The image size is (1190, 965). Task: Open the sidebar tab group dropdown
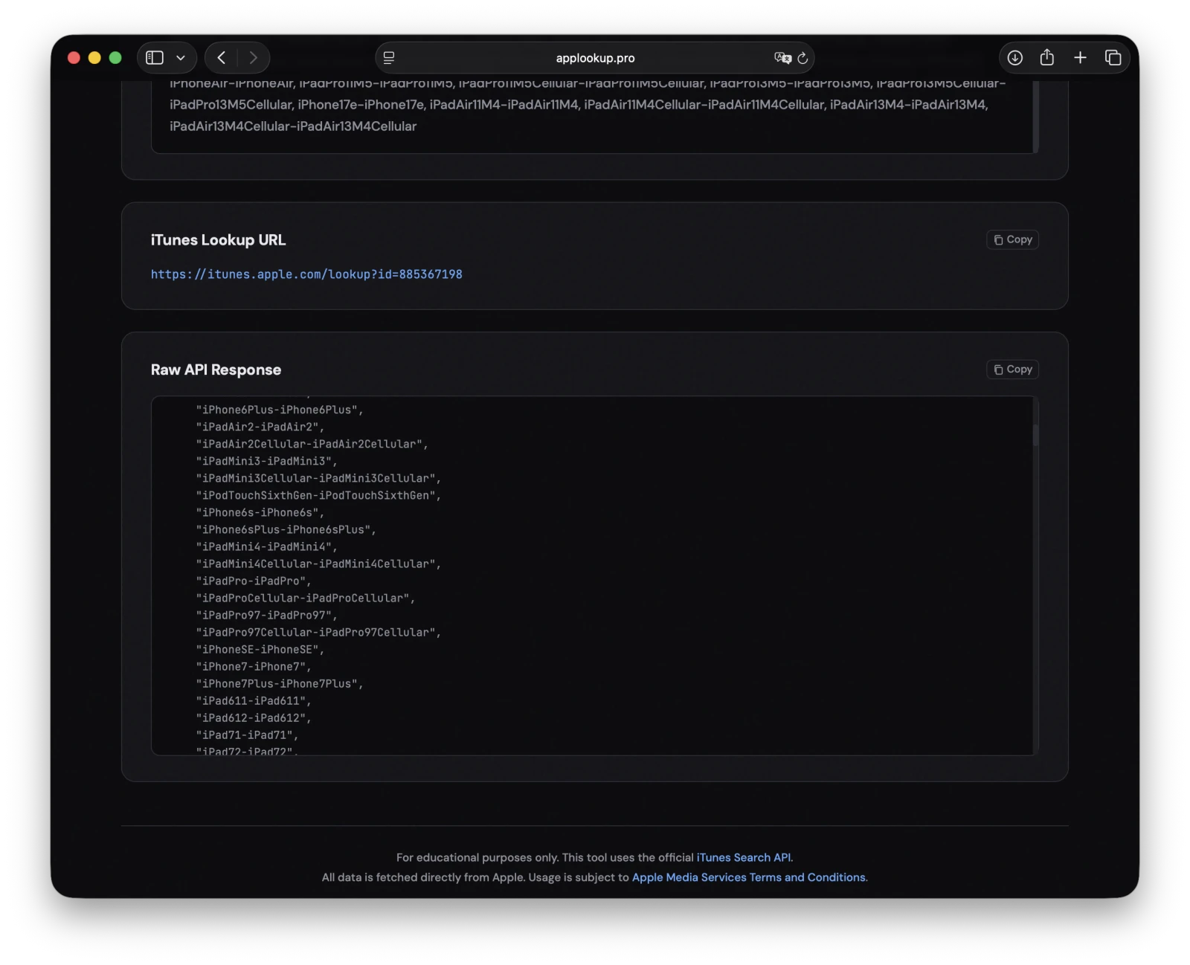coord(181,58)
